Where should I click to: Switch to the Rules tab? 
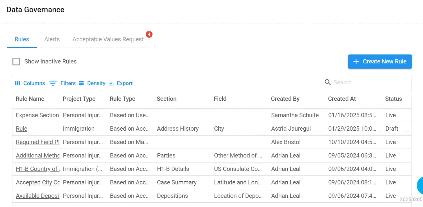[x=22, y=39]
